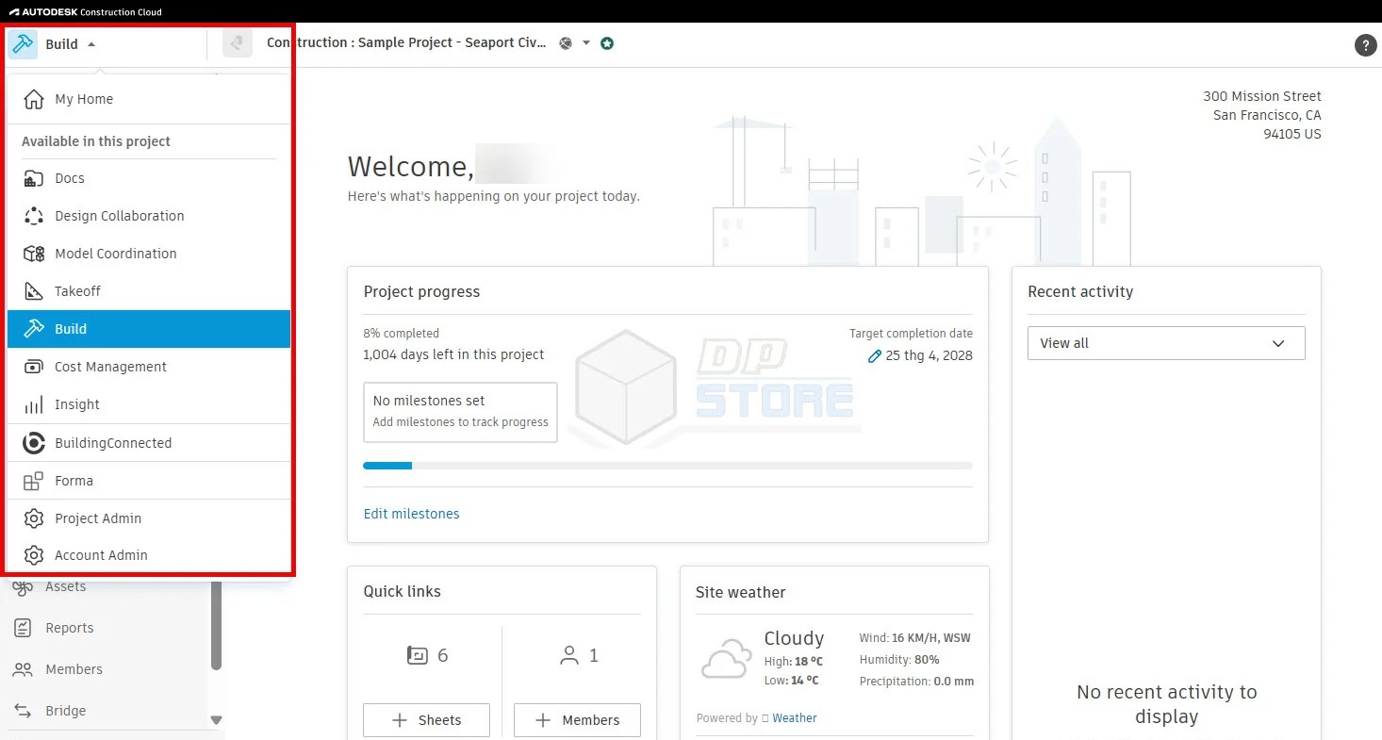This screenshot has height=740, width=1382.
Task: Click the Docs folder icon
Action: [x=34, y=178]
